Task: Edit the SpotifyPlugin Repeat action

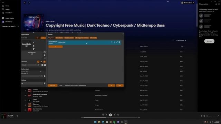Action: pos(117,42)
